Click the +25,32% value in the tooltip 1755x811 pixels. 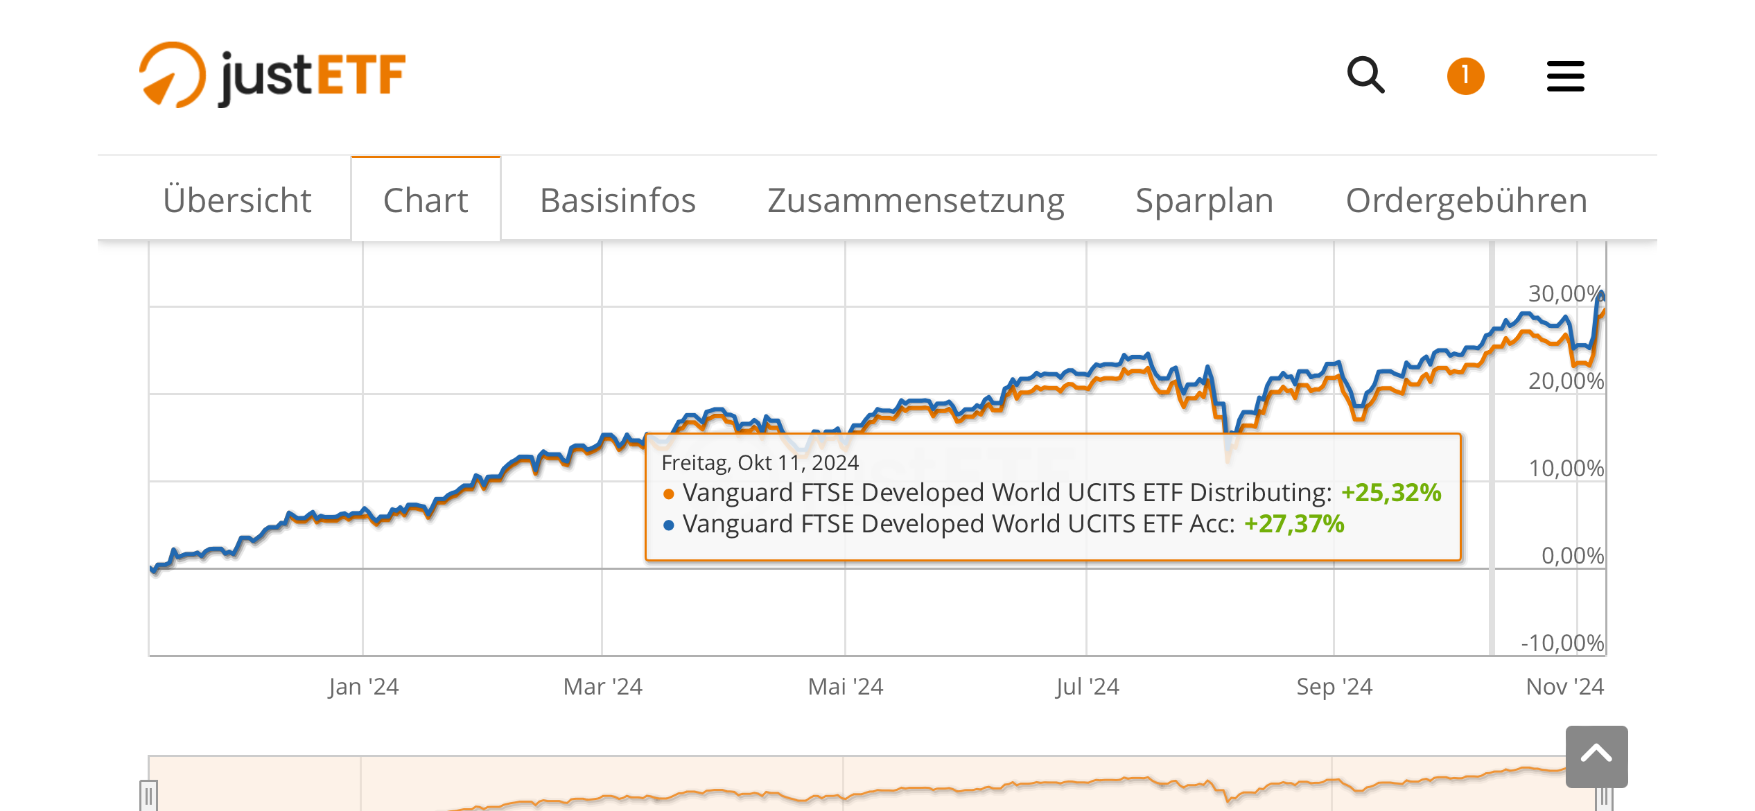1390,492
